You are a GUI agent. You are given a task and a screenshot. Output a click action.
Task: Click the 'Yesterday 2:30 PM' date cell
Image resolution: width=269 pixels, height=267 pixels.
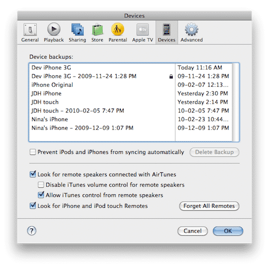(x=203, y=94)
